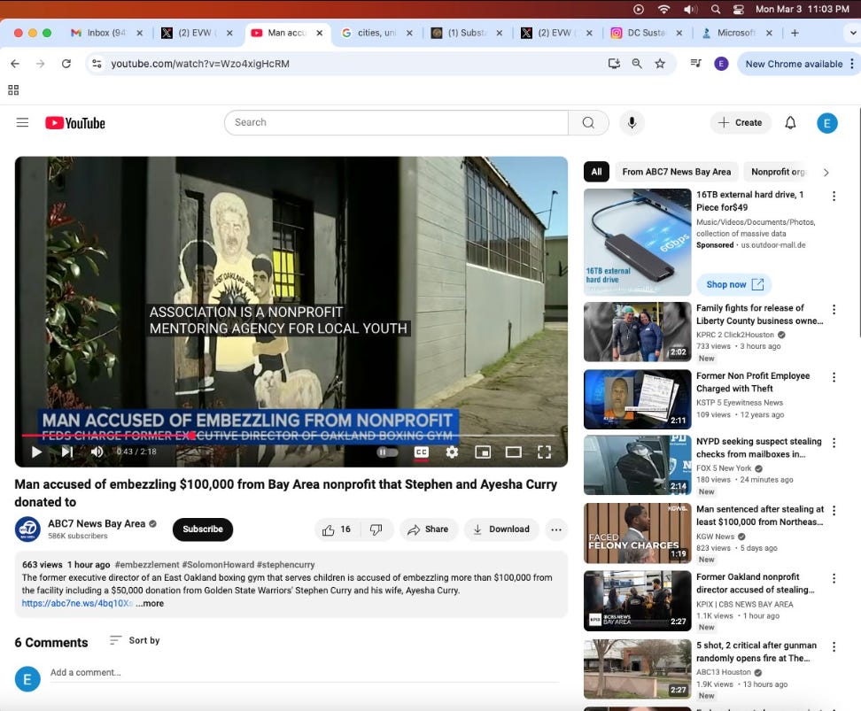Screen dimensions: 861x711
Task: Enter full screen mode
Action: pos(544,452)
